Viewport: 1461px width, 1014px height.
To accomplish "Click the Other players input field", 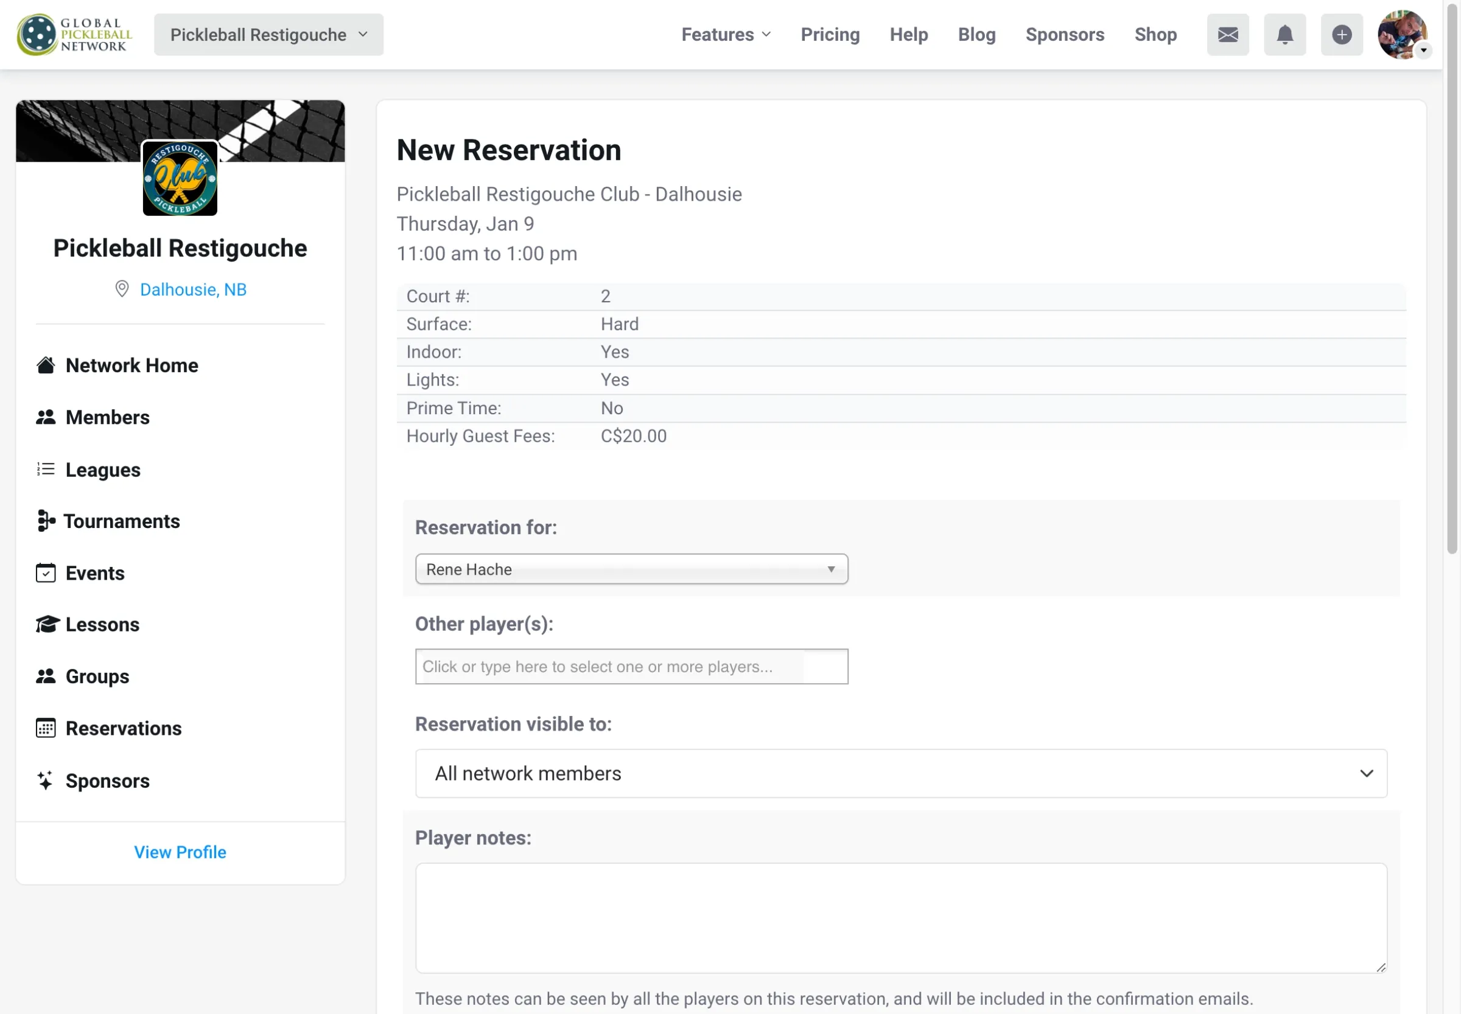I will pyautogui.click(x=631, y=667).
